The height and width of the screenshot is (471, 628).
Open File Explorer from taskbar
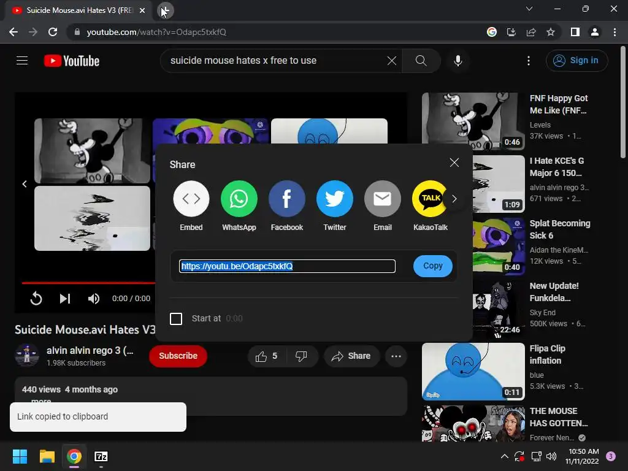[x=47, y=456]
